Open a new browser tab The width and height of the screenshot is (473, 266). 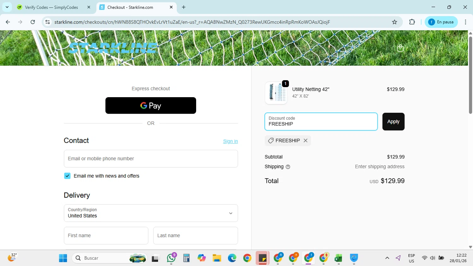pos(184,7)
